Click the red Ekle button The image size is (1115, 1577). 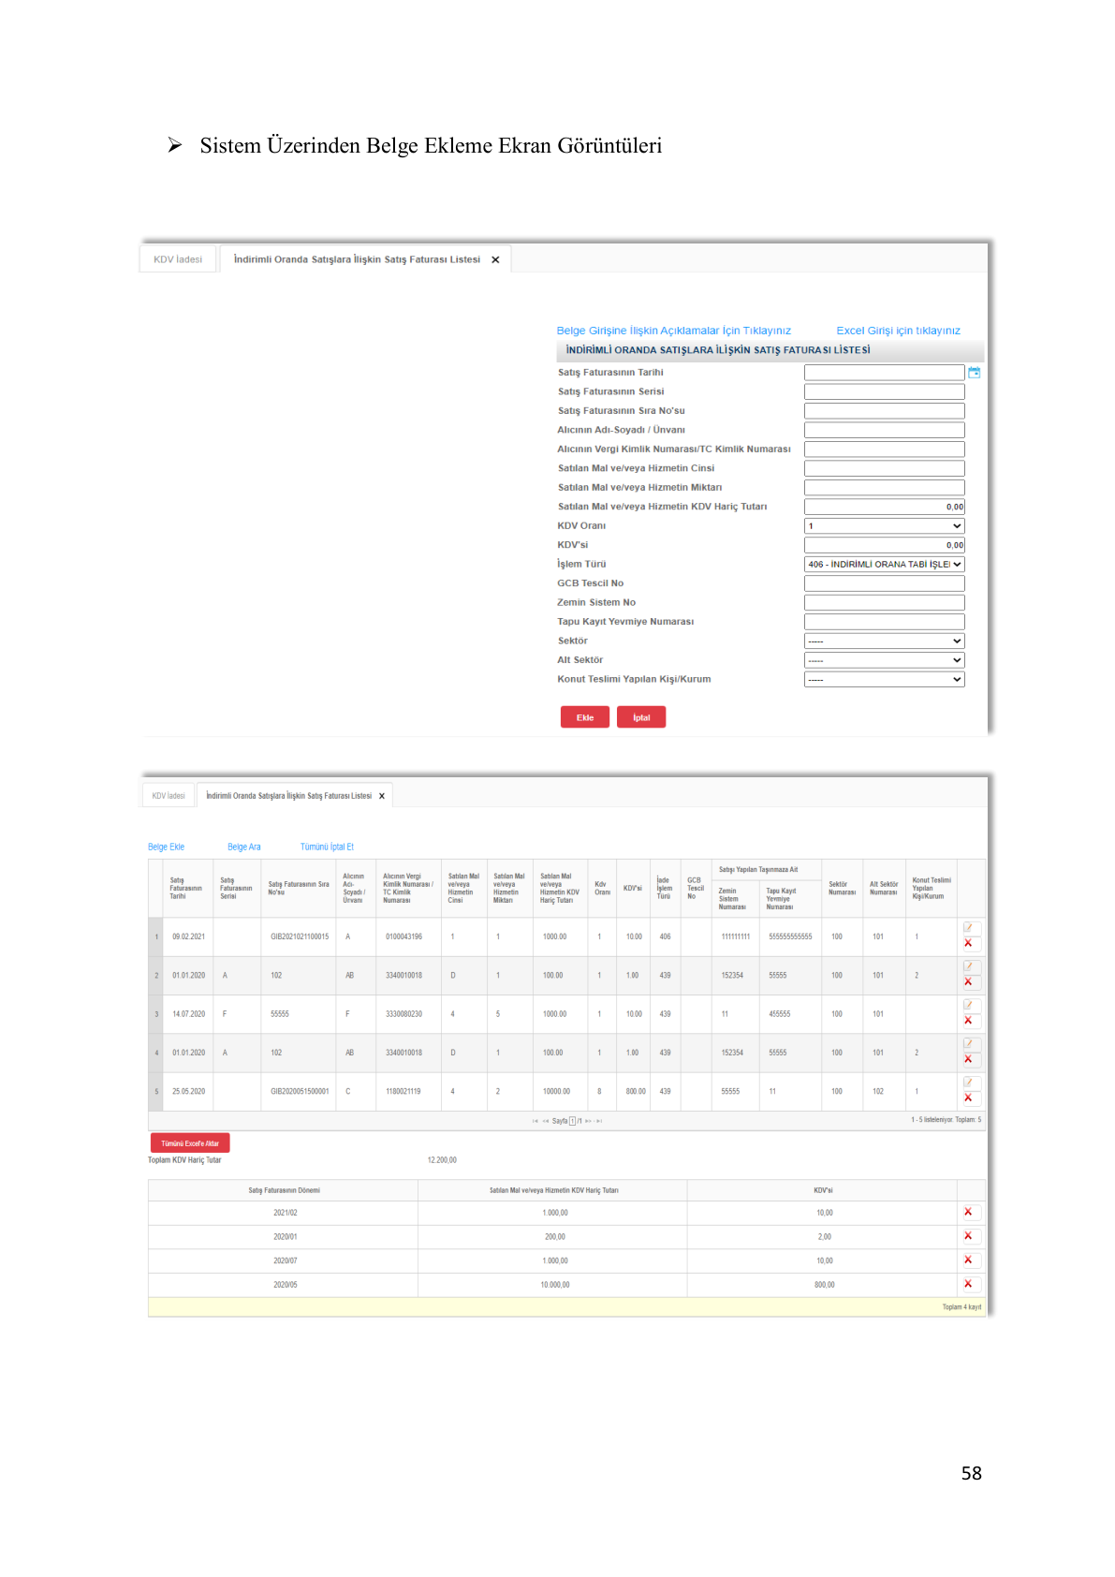click(585, 717)
